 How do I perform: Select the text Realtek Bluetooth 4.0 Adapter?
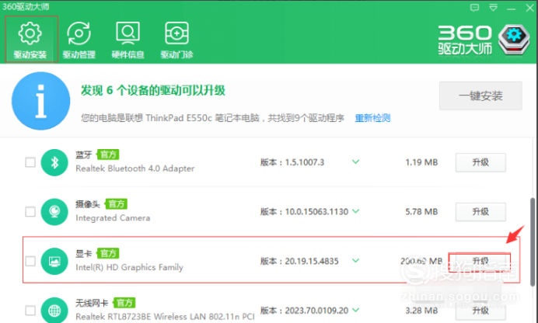(134, 168)
